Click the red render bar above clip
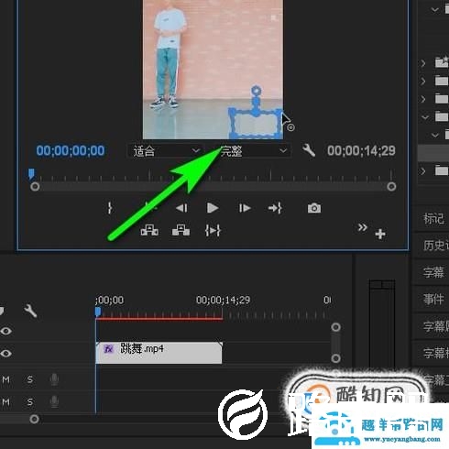The width and height of the screenshot is (449, 449). click(159, 319)
